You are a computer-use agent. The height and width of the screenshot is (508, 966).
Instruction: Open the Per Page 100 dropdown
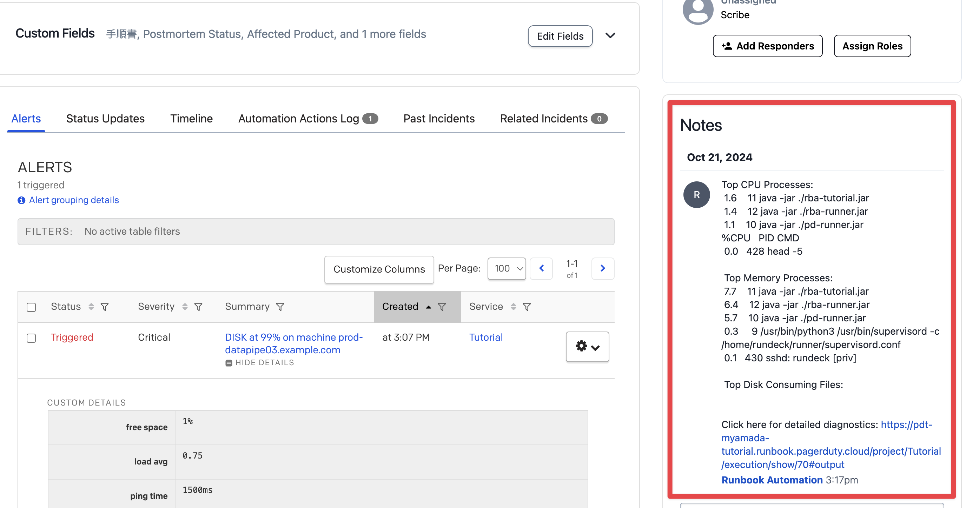pyautogui.click(x=507, y=268)
